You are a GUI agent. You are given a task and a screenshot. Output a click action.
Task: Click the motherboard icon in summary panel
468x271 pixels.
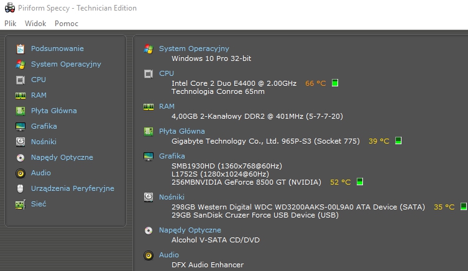[x=149, y=131]
